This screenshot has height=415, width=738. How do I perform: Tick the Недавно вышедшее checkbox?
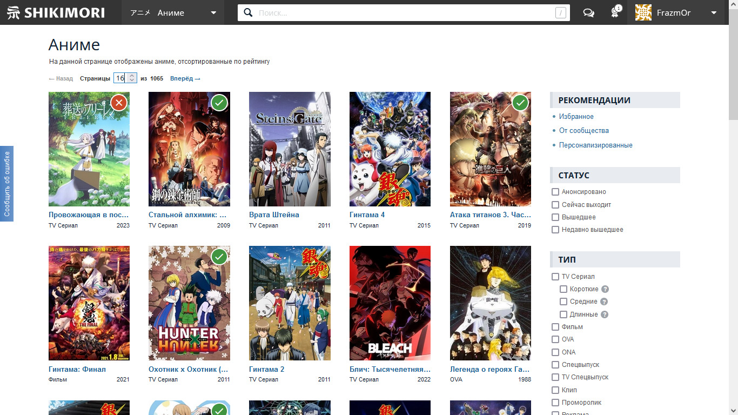click(x=555, y=230)
